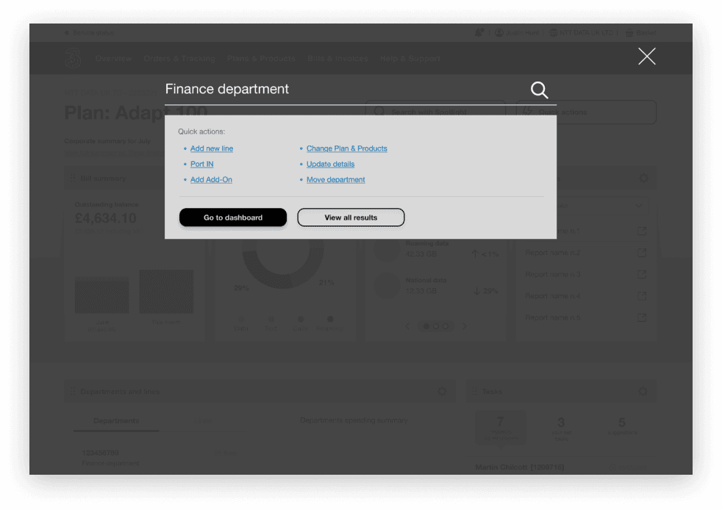Open the Move department link
This screenshot has width=722, height=510.
point(336,179)
